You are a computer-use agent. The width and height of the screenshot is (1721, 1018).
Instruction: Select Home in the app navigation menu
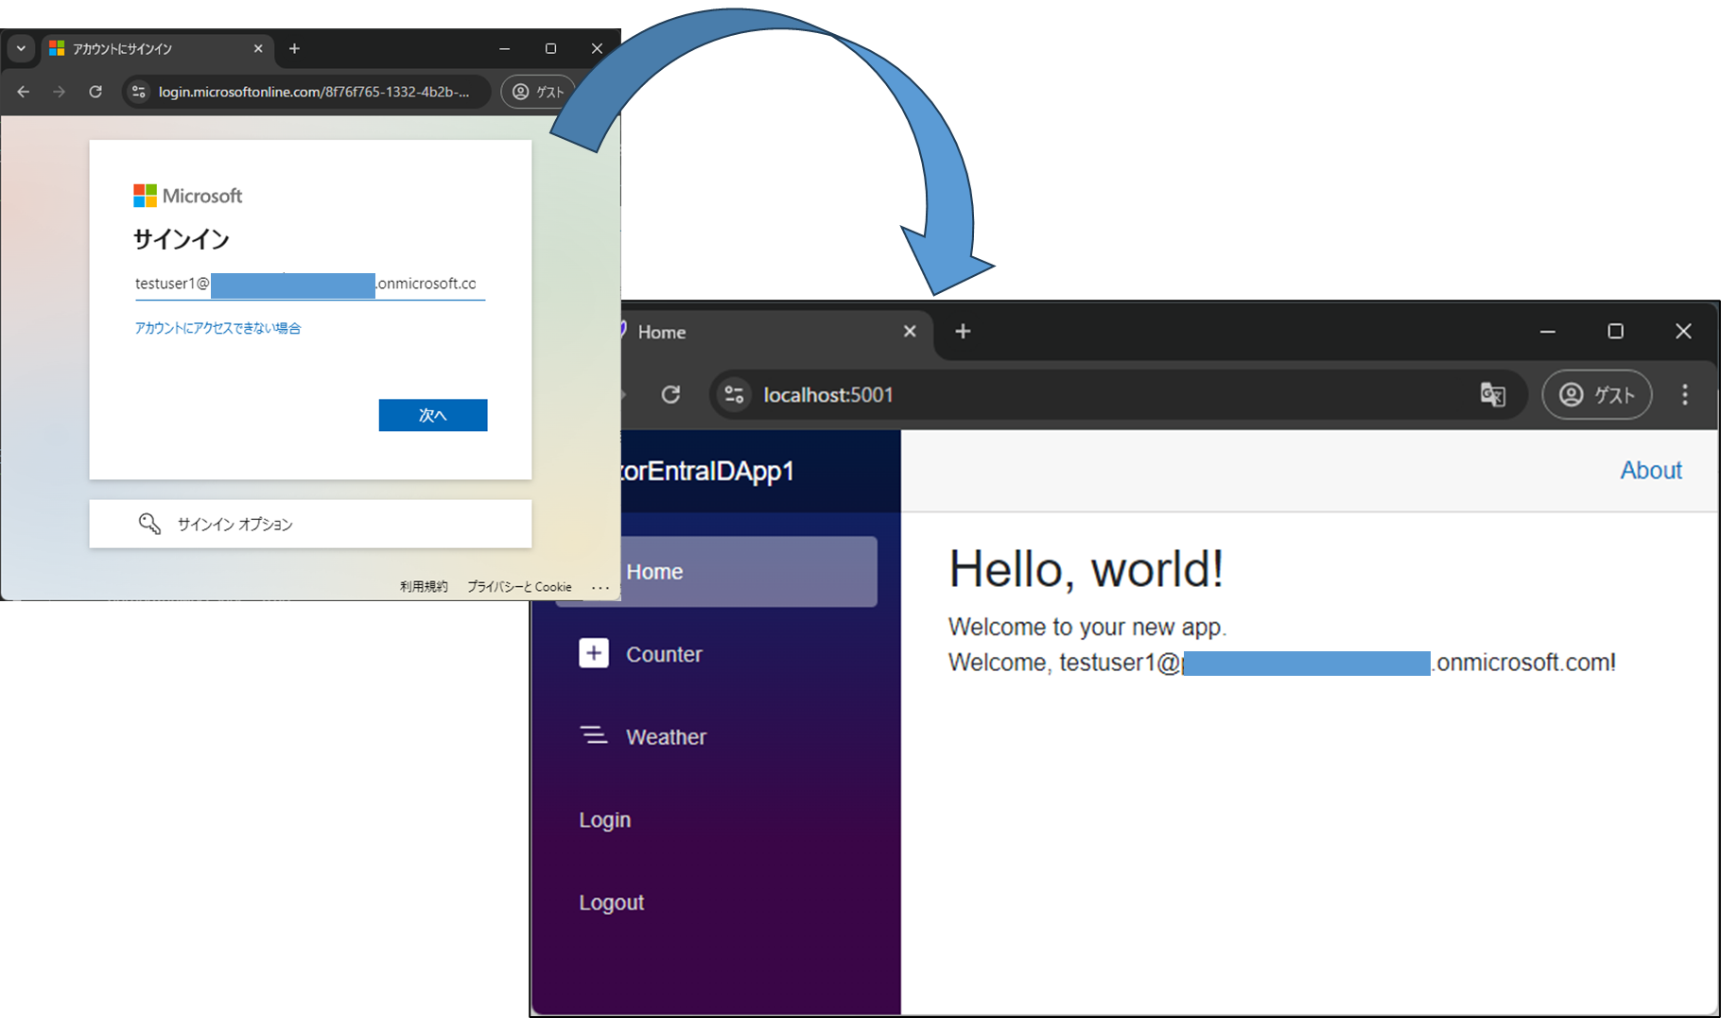[654, 571]
